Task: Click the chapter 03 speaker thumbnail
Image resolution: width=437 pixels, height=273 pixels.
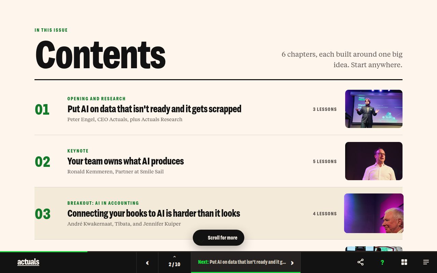Action: 374,213
